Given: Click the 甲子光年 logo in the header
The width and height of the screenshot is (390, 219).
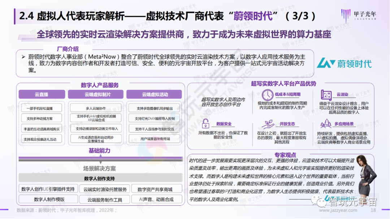Looking at the screenshot, I should click(x=359, y=15).
